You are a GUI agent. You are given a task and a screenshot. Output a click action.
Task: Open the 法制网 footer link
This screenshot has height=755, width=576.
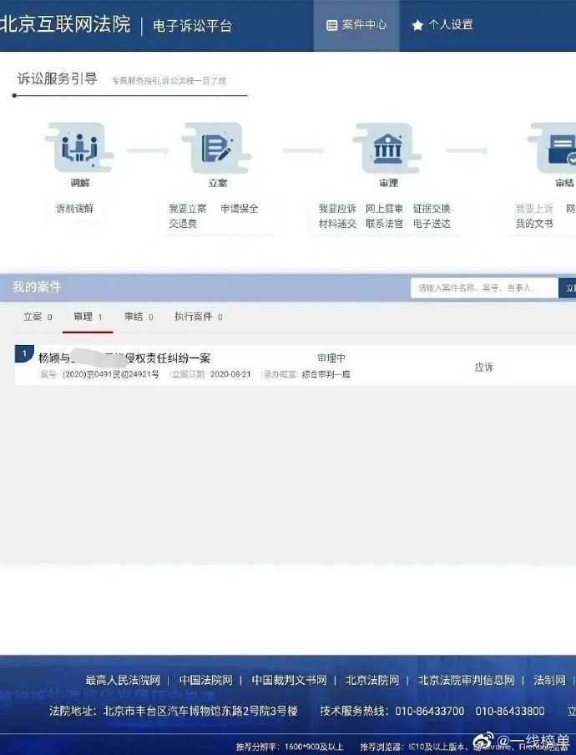pyautogui.click(x=549, y=680)
